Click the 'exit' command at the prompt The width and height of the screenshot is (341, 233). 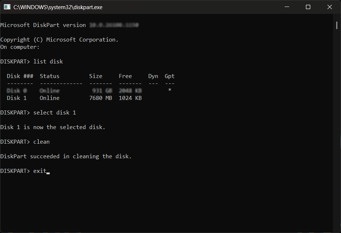[x=40, y=171]
